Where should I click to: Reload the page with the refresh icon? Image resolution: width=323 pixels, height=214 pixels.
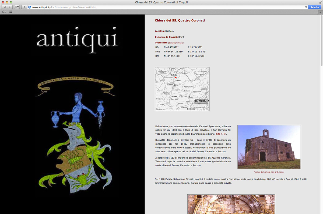point(306,7)
